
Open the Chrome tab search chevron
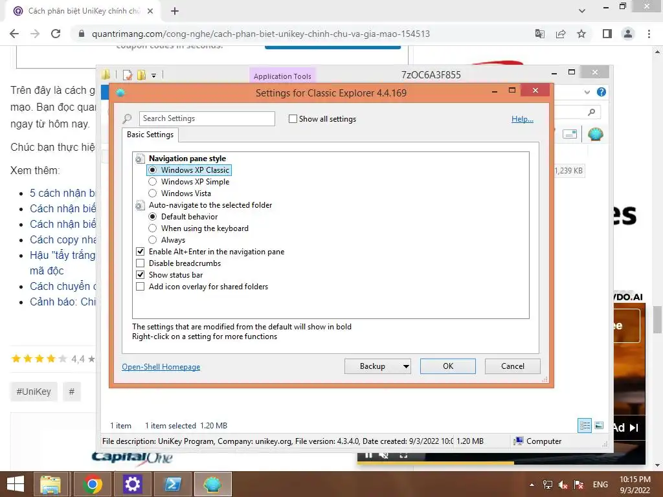582,11
